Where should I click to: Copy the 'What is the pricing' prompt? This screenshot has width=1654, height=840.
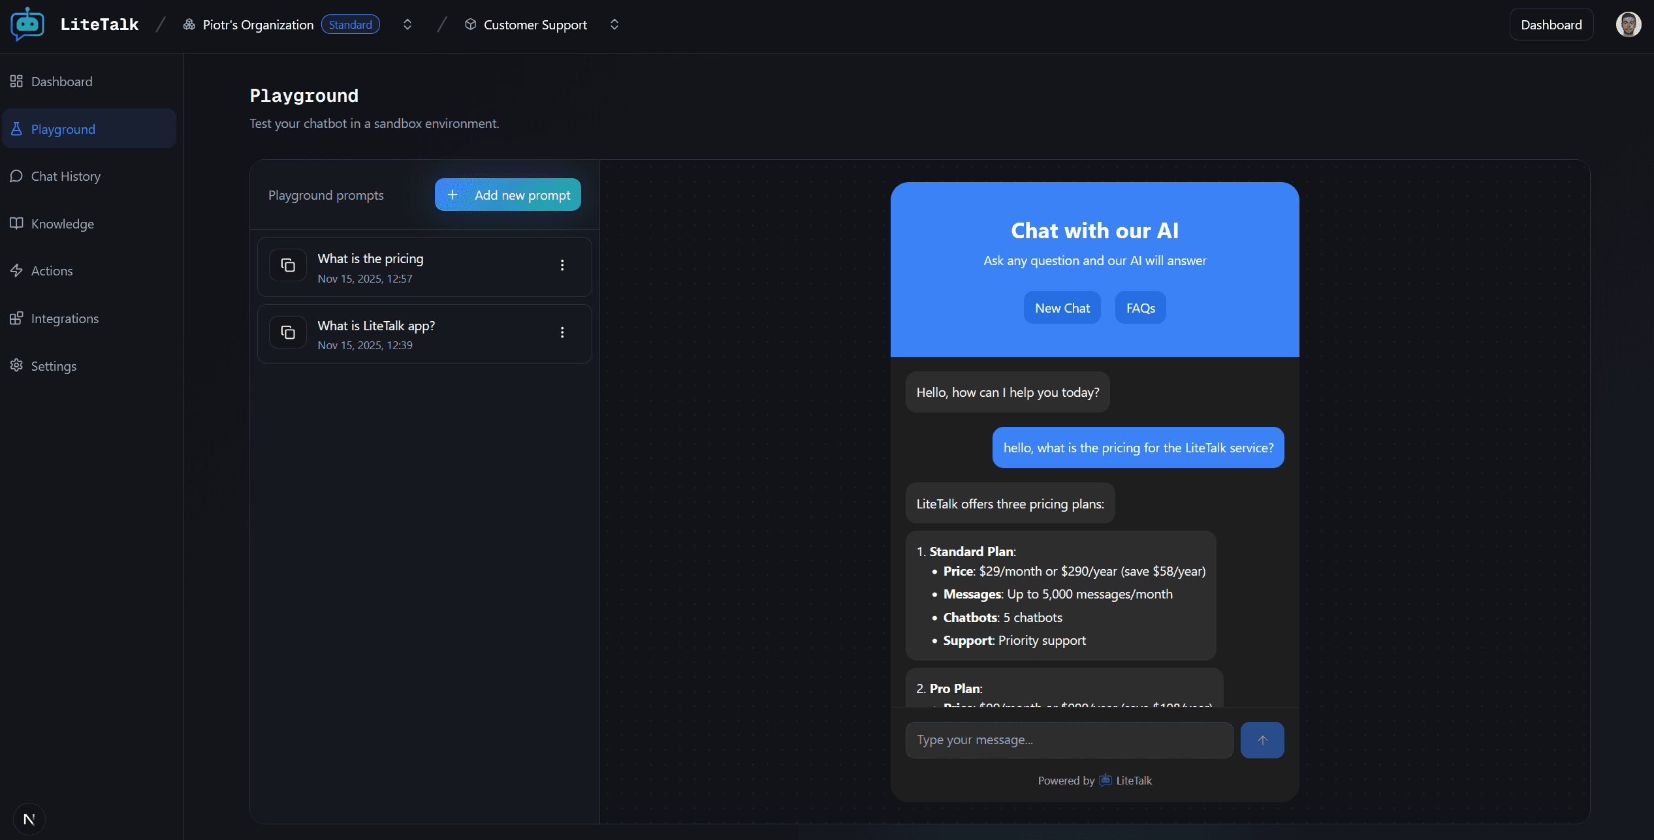click(287, 265)
